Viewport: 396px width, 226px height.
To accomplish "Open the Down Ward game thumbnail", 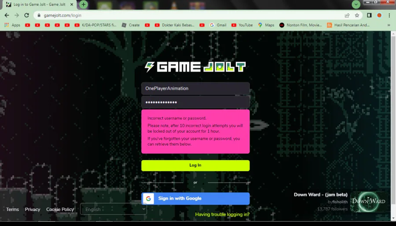I will (368, 201).
